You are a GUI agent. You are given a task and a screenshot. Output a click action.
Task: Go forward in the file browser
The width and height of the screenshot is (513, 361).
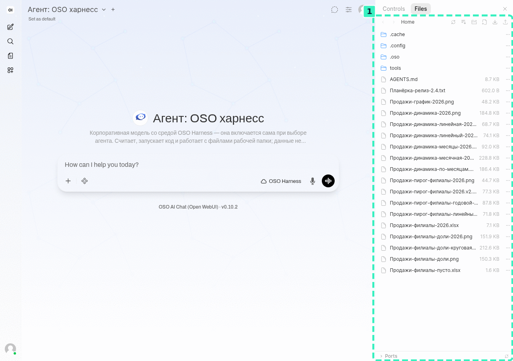click(394, 22)
